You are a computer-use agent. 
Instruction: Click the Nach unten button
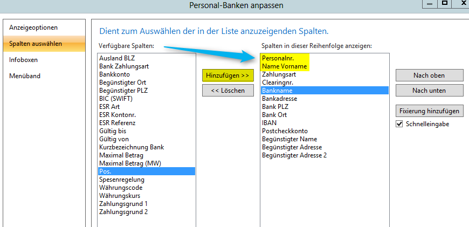(x=429, y=90)
